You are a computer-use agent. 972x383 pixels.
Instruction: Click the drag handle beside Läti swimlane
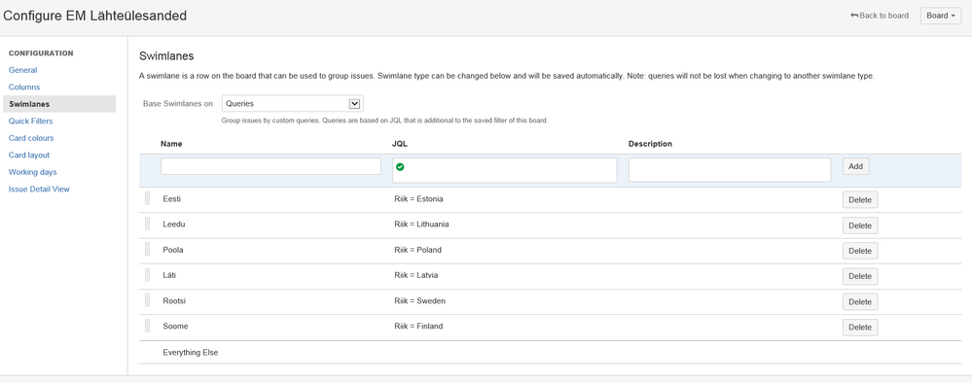coord(148,274)
